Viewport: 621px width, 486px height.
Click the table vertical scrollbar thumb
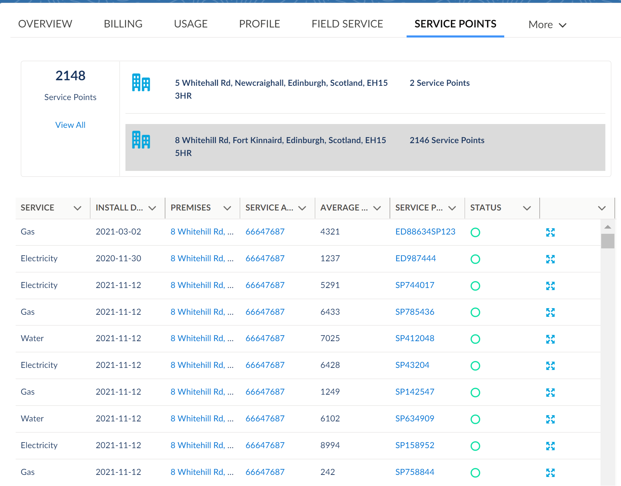[x=607, y=241]
